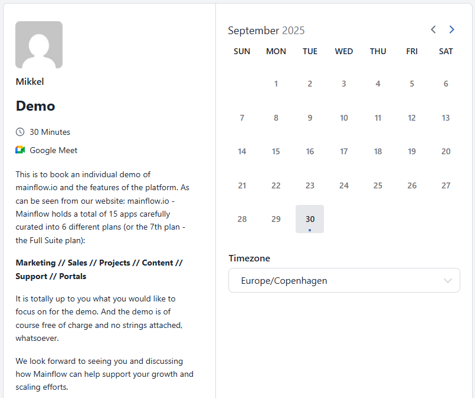Select September 30 on the calendar
Screen dimensions: 475x398
(x=310, y=219)
